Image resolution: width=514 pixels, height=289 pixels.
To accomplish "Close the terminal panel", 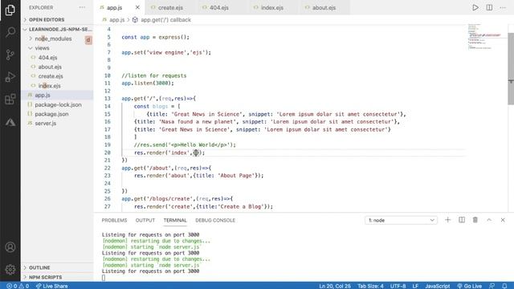I will [x=503, y=220].
